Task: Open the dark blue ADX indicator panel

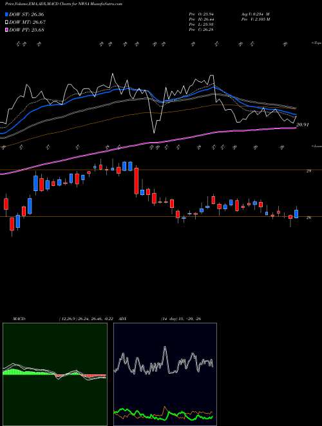Action: [x=165, y=374]
